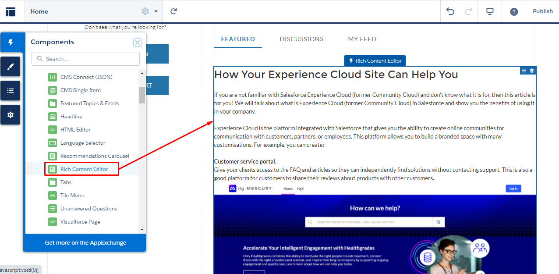Viewport: 559px width, 274px height.
Task: Select the Tabs component icon
Action: tap(53, 182)
